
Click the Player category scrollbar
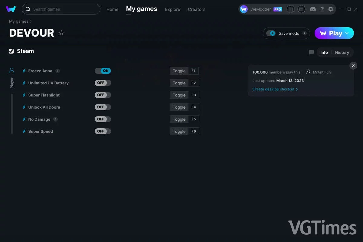point(12,114)
